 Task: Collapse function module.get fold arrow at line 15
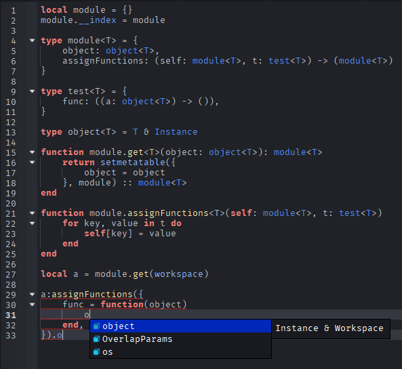point(32,152)
